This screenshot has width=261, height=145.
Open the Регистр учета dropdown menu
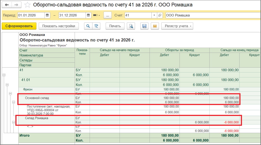coord(177,26)
